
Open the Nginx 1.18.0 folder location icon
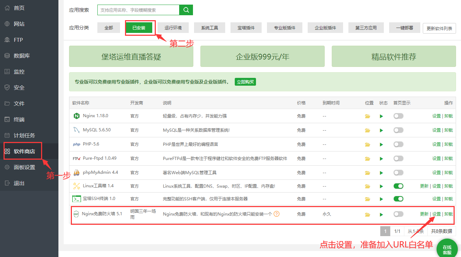368,116
